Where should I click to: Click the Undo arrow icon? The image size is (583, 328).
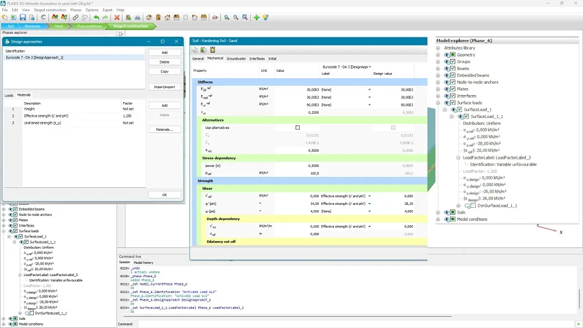pos(96,18)
